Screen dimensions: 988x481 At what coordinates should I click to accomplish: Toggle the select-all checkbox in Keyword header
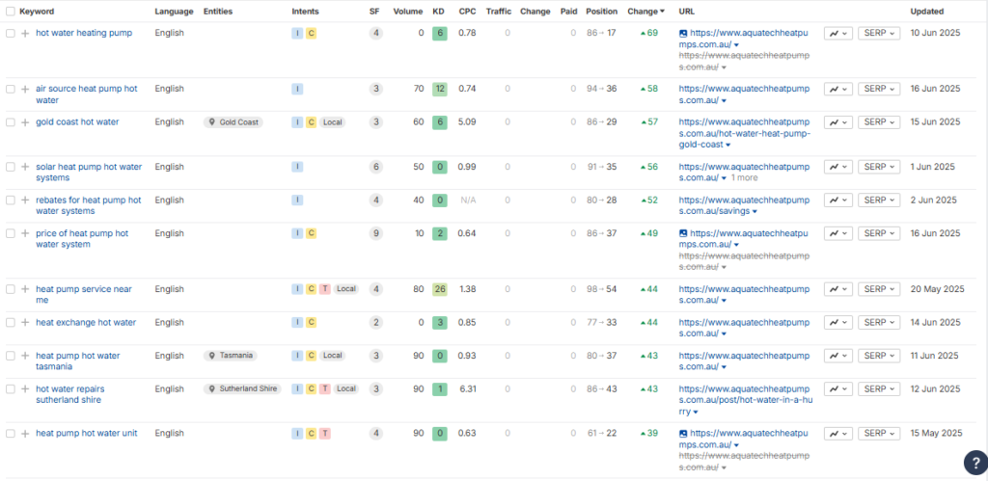tap(10, 12)
